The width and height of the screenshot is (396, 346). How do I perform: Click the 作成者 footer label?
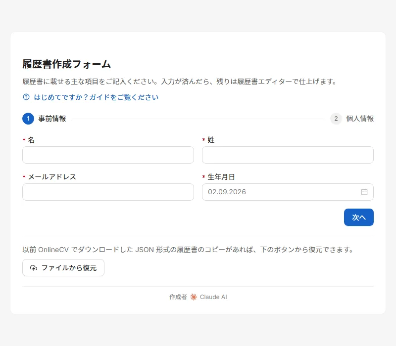point(178,297)
